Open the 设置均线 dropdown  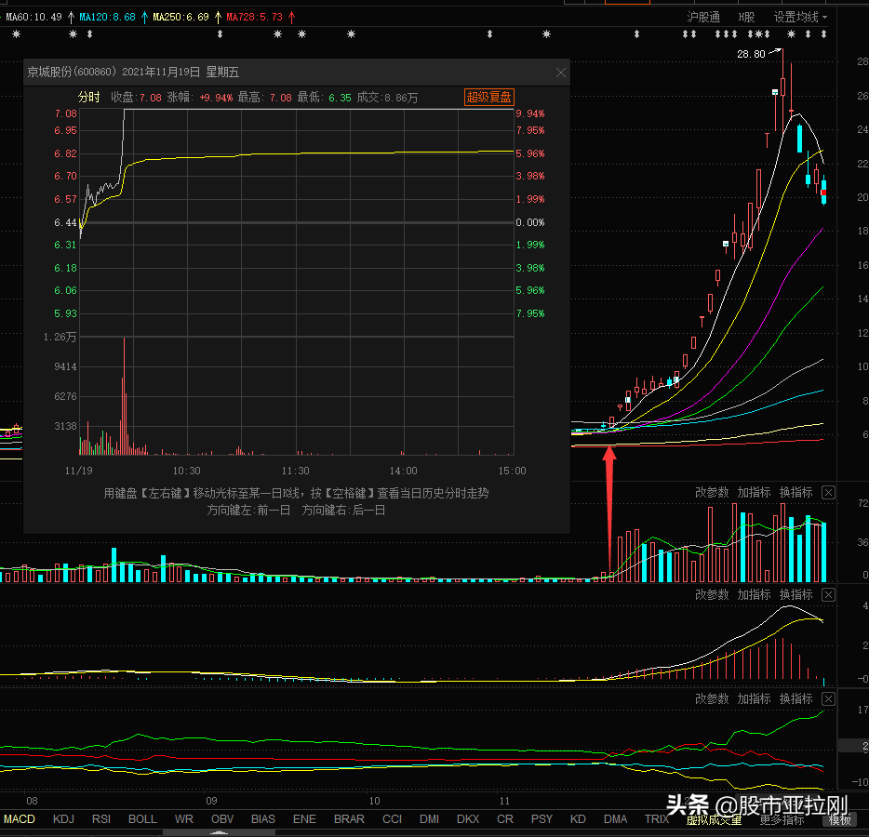(x=800, y=17)
